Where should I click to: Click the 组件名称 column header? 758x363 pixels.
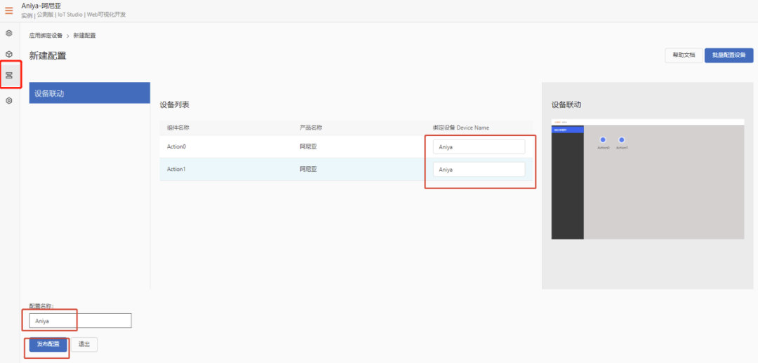178,128
